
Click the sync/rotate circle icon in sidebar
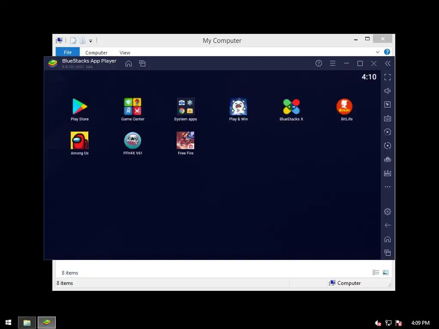[x=388, y=146]
